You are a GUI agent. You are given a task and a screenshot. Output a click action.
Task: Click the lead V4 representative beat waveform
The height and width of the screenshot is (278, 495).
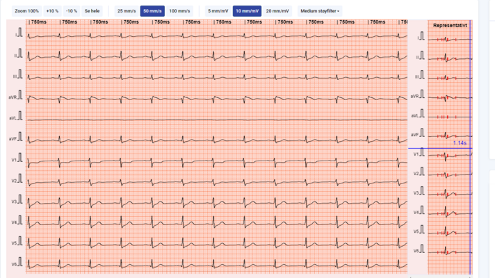click(450, 212)
